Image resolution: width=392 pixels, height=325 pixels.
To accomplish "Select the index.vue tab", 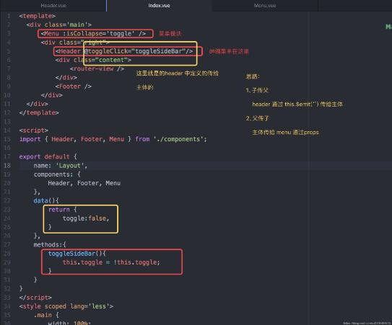I will click(159, 6).
